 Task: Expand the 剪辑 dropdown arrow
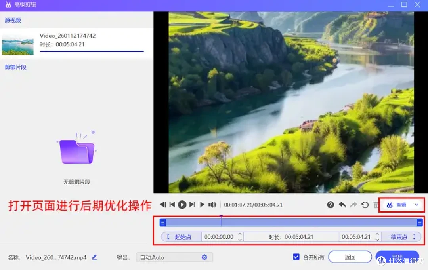(417, 205)
